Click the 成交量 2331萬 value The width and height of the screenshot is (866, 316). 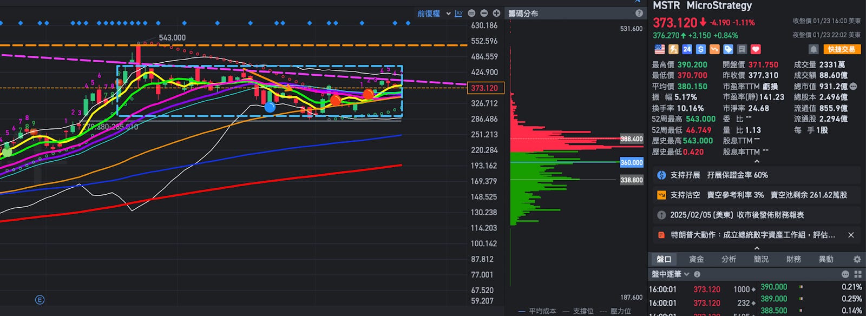tap(832, 65)
